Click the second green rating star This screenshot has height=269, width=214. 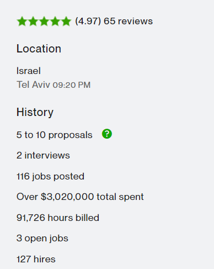(x=33, y=21)
